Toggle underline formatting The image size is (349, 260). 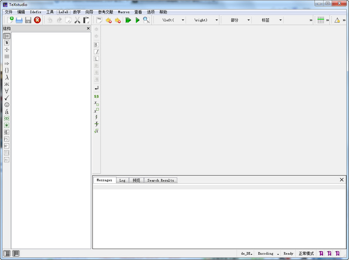(x=96, y=58)
